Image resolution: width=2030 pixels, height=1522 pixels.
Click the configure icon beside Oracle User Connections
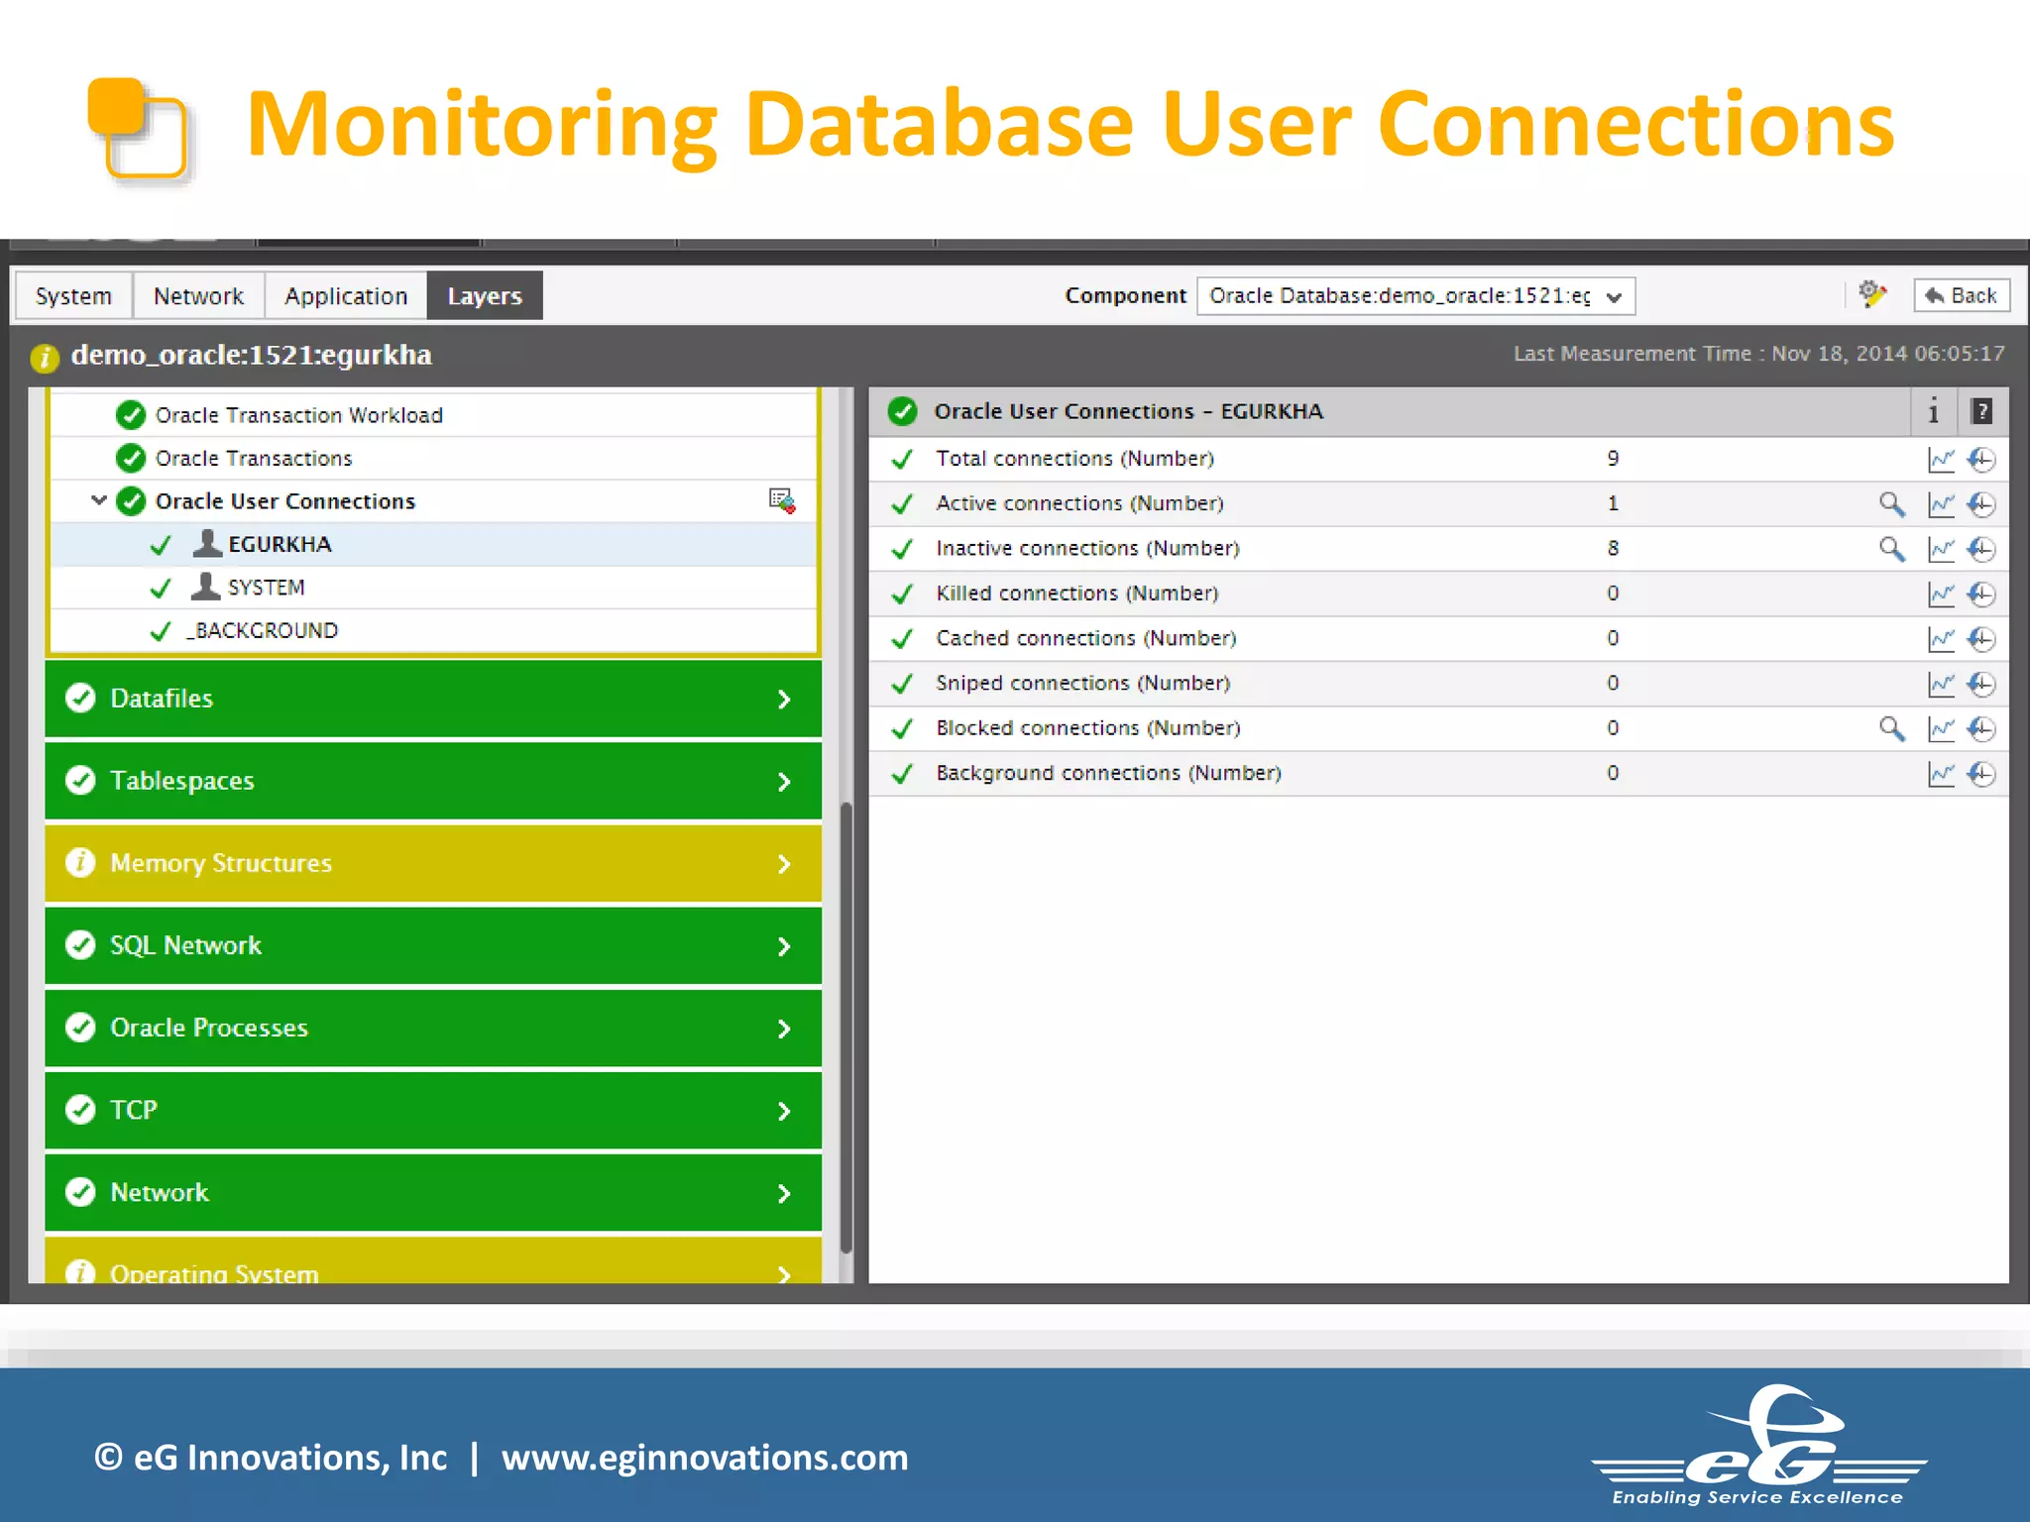(781, 500)
